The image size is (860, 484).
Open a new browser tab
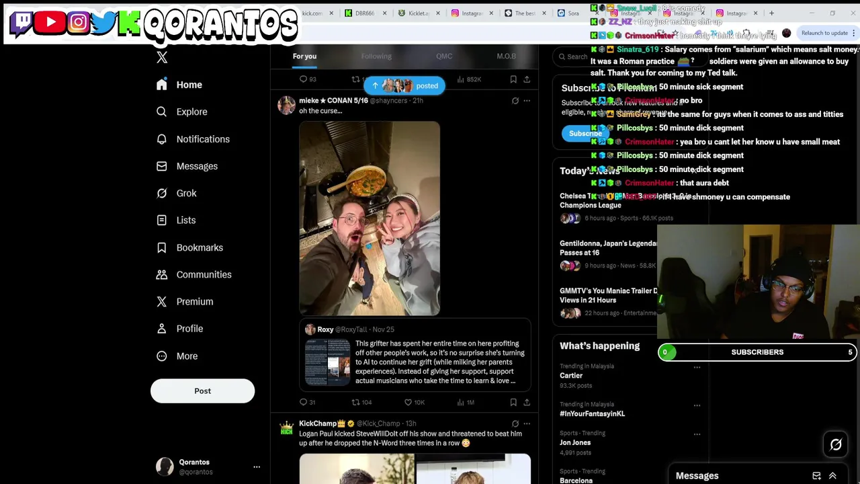[x=771, y=13]
